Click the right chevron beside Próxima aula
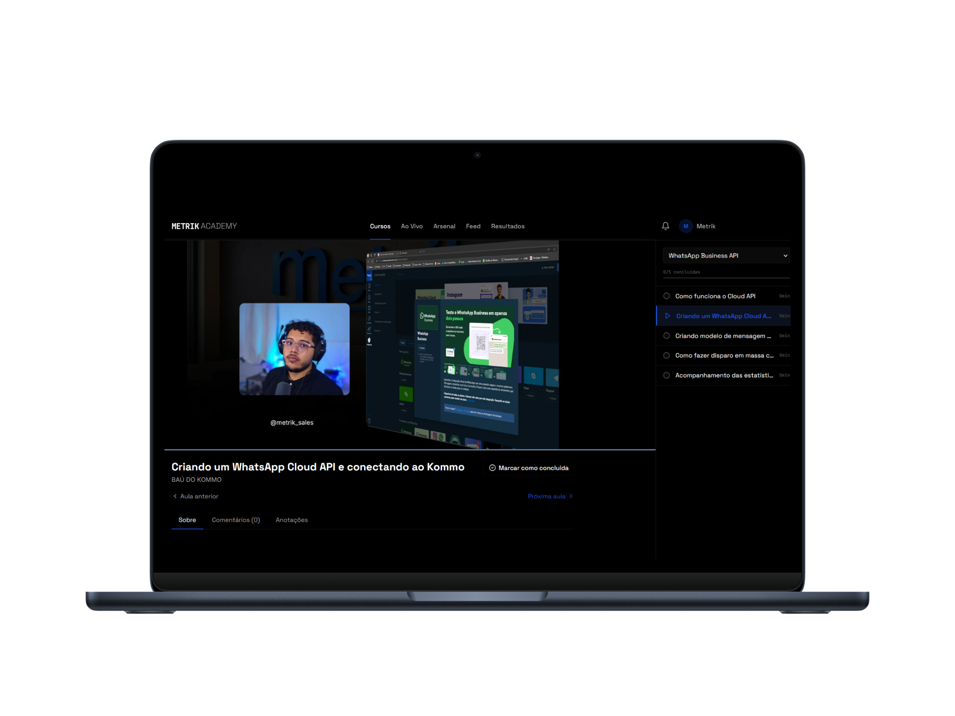This screenshot has width=955, height=716. coord(571,496)
